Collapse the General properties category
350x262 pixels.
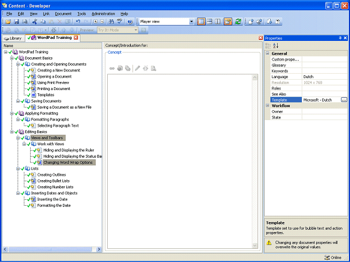click(x=267, y=53)
